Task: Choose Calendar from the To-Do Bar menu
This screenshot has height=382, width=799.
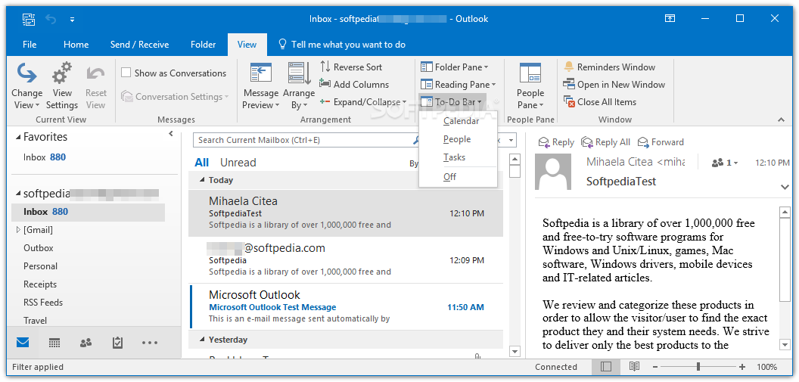Action: (x=458, y=121)
